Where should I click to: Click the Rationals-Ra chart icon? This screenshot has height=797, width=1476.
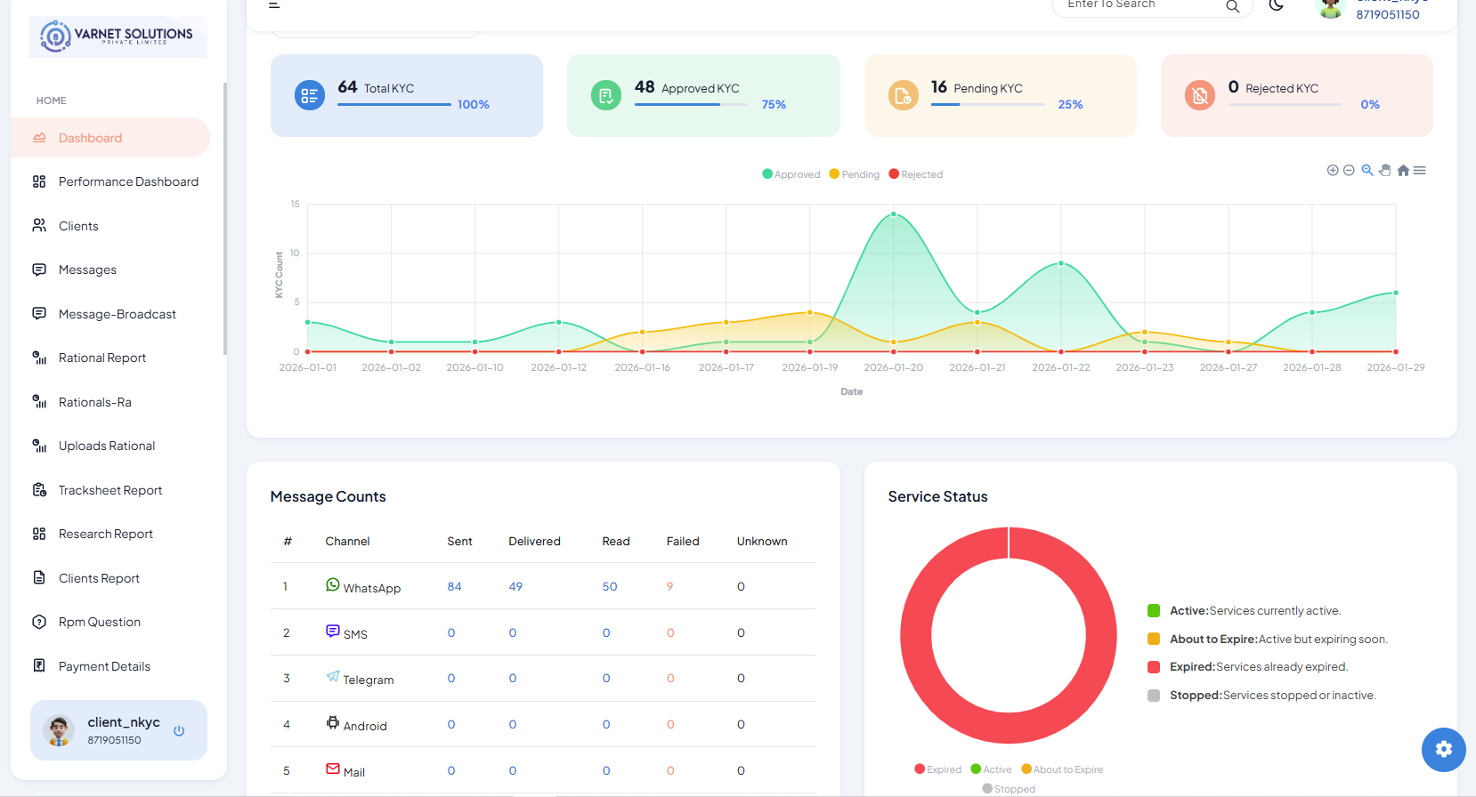[x=39, y=401]
